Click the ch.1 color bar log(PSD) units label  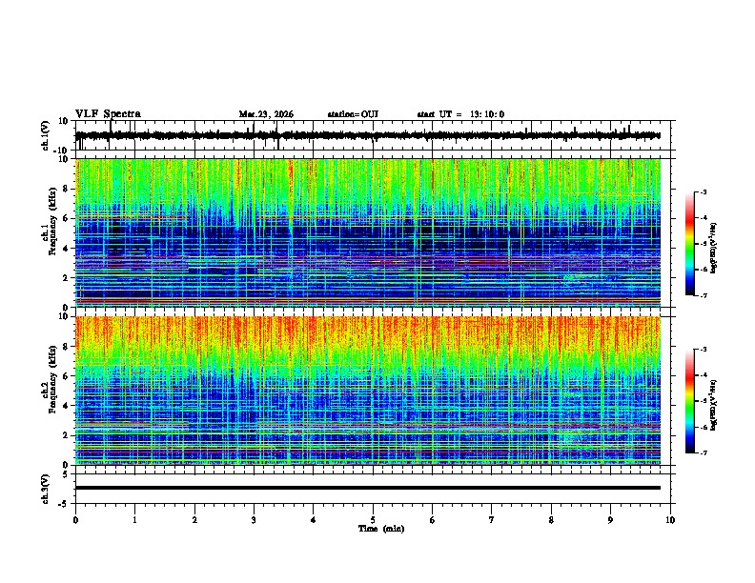tap(714, 249)
